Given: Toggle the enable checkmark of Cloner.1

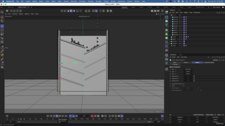Looking at the screenshot, I should point(182,41).
